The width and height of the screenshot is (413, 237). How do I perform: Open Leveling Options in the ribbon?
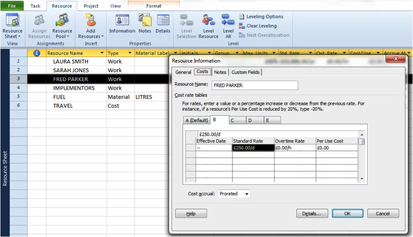[x=261, y=17]
